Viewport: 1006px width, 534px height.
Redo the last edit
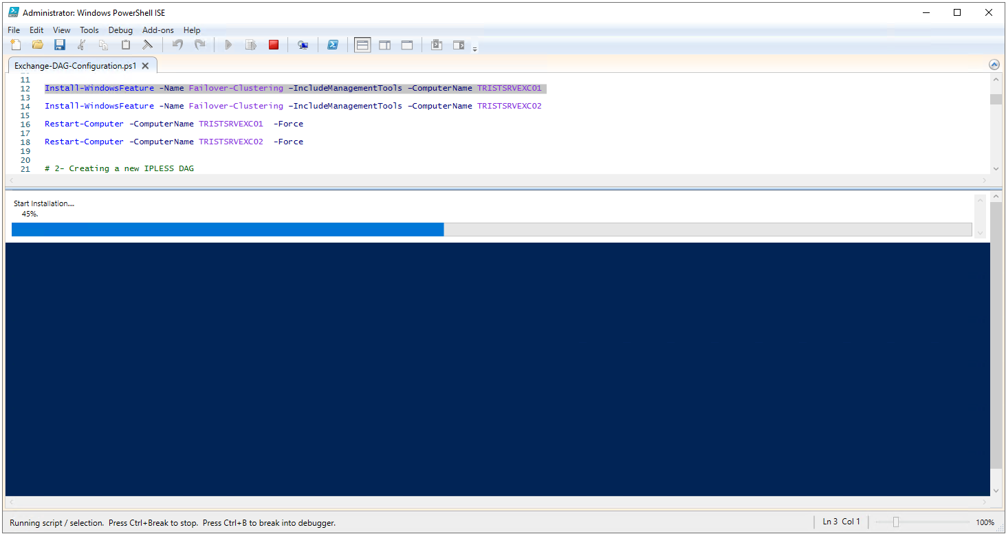[x=199, y=45]
